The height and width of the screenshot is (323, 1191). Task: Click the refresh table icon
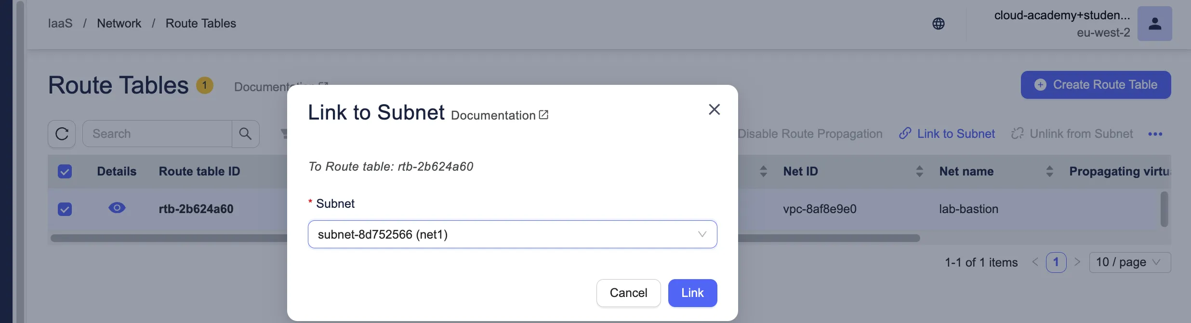pos(62,134)
